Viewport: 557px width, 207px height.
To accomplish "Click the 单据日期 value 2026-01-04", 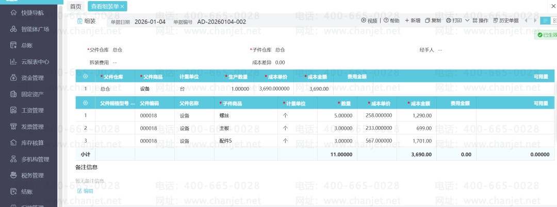I will (150, 22).
